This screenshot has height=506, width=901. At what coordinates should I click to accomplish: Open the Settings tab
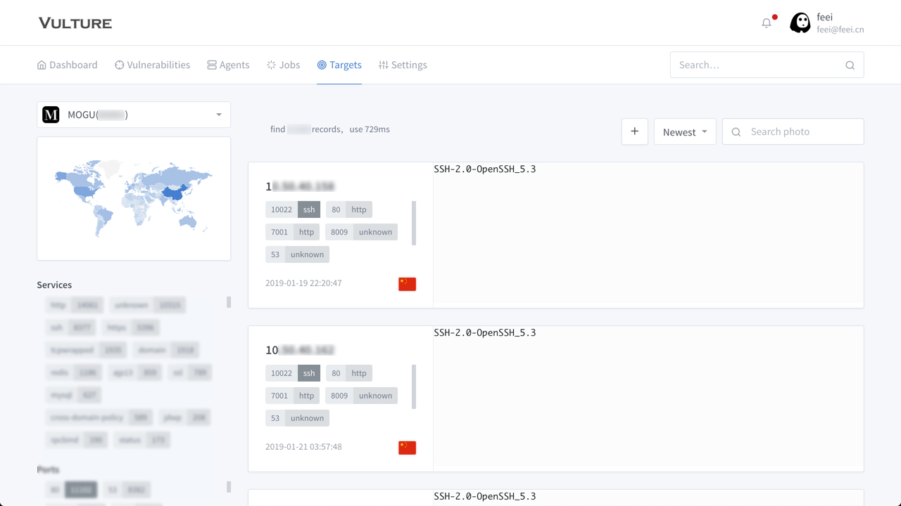coord(403,65)
